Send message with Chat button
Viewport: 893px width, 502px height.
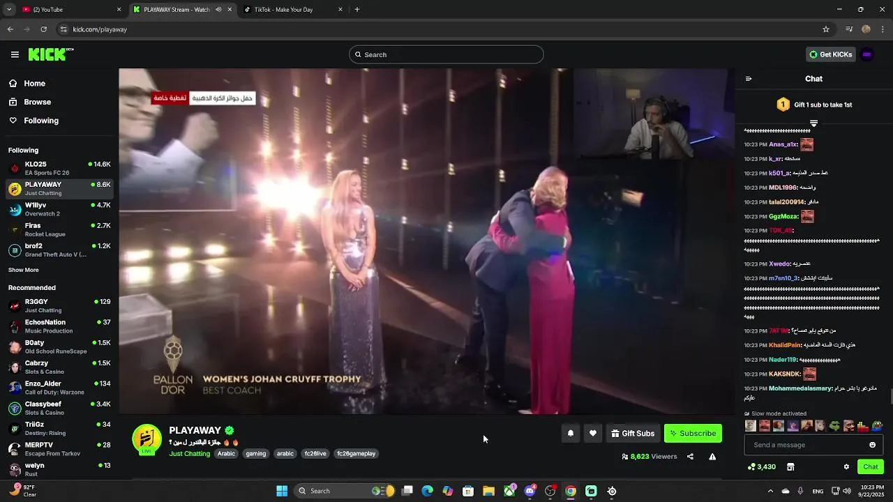click(870, 466)
